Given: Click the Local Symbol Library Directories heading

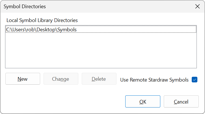Looking at the screenshot, I should tap(42, 20).
